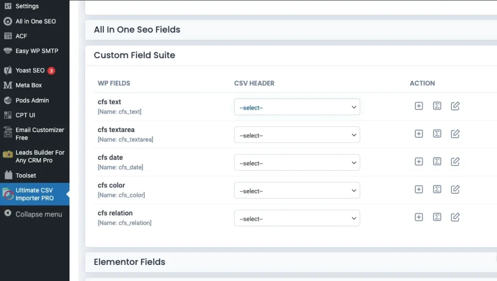The image size is (497, 281).
Task: Collapse the Custom Field Suite section header
Action: [134, 55]
